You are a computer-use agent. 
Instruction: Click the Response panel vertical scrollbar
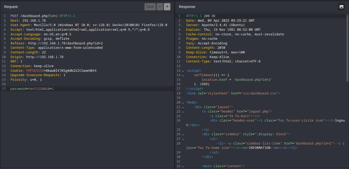coord(347,48)
